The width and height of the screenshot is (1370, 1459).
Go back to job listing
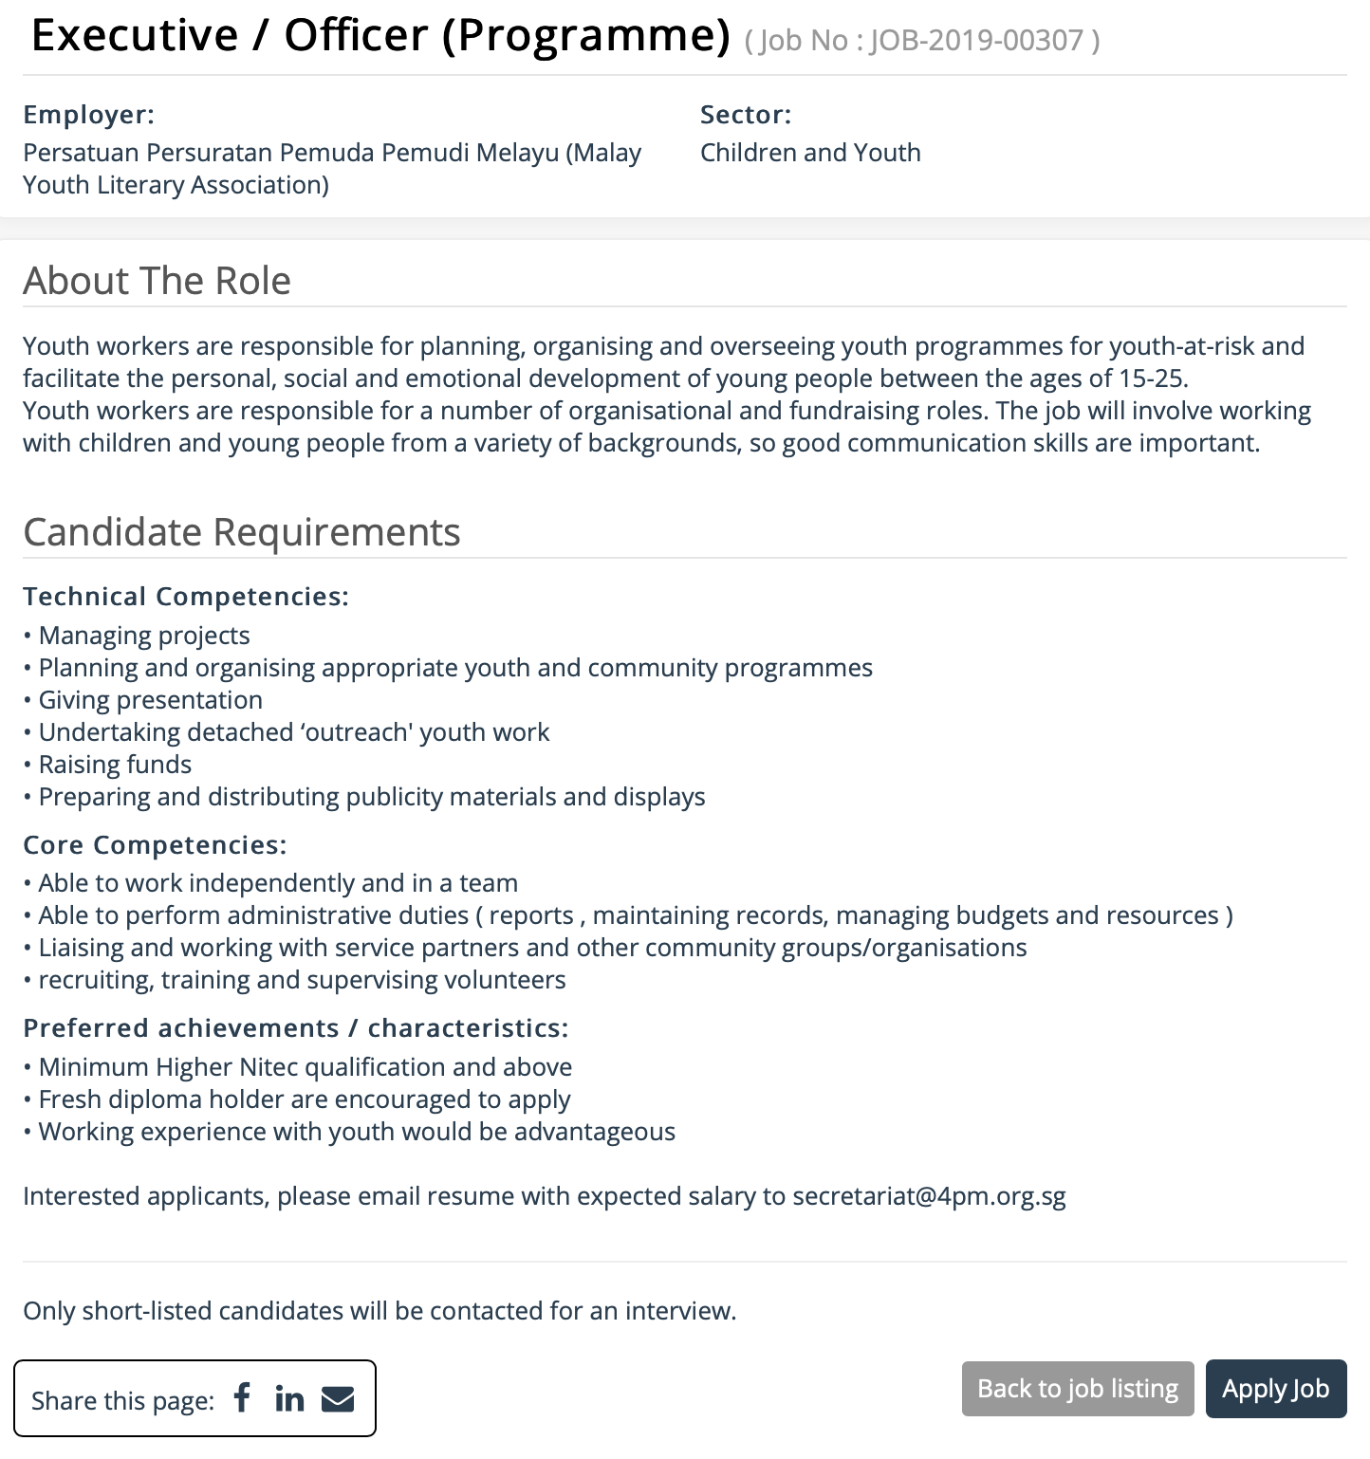point(1078,1389)
